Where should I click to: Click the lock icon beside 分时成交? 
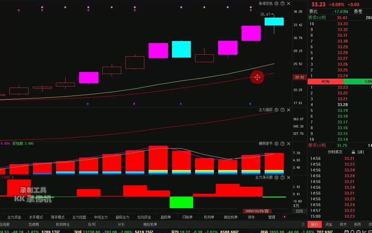[x=353, y=152]
